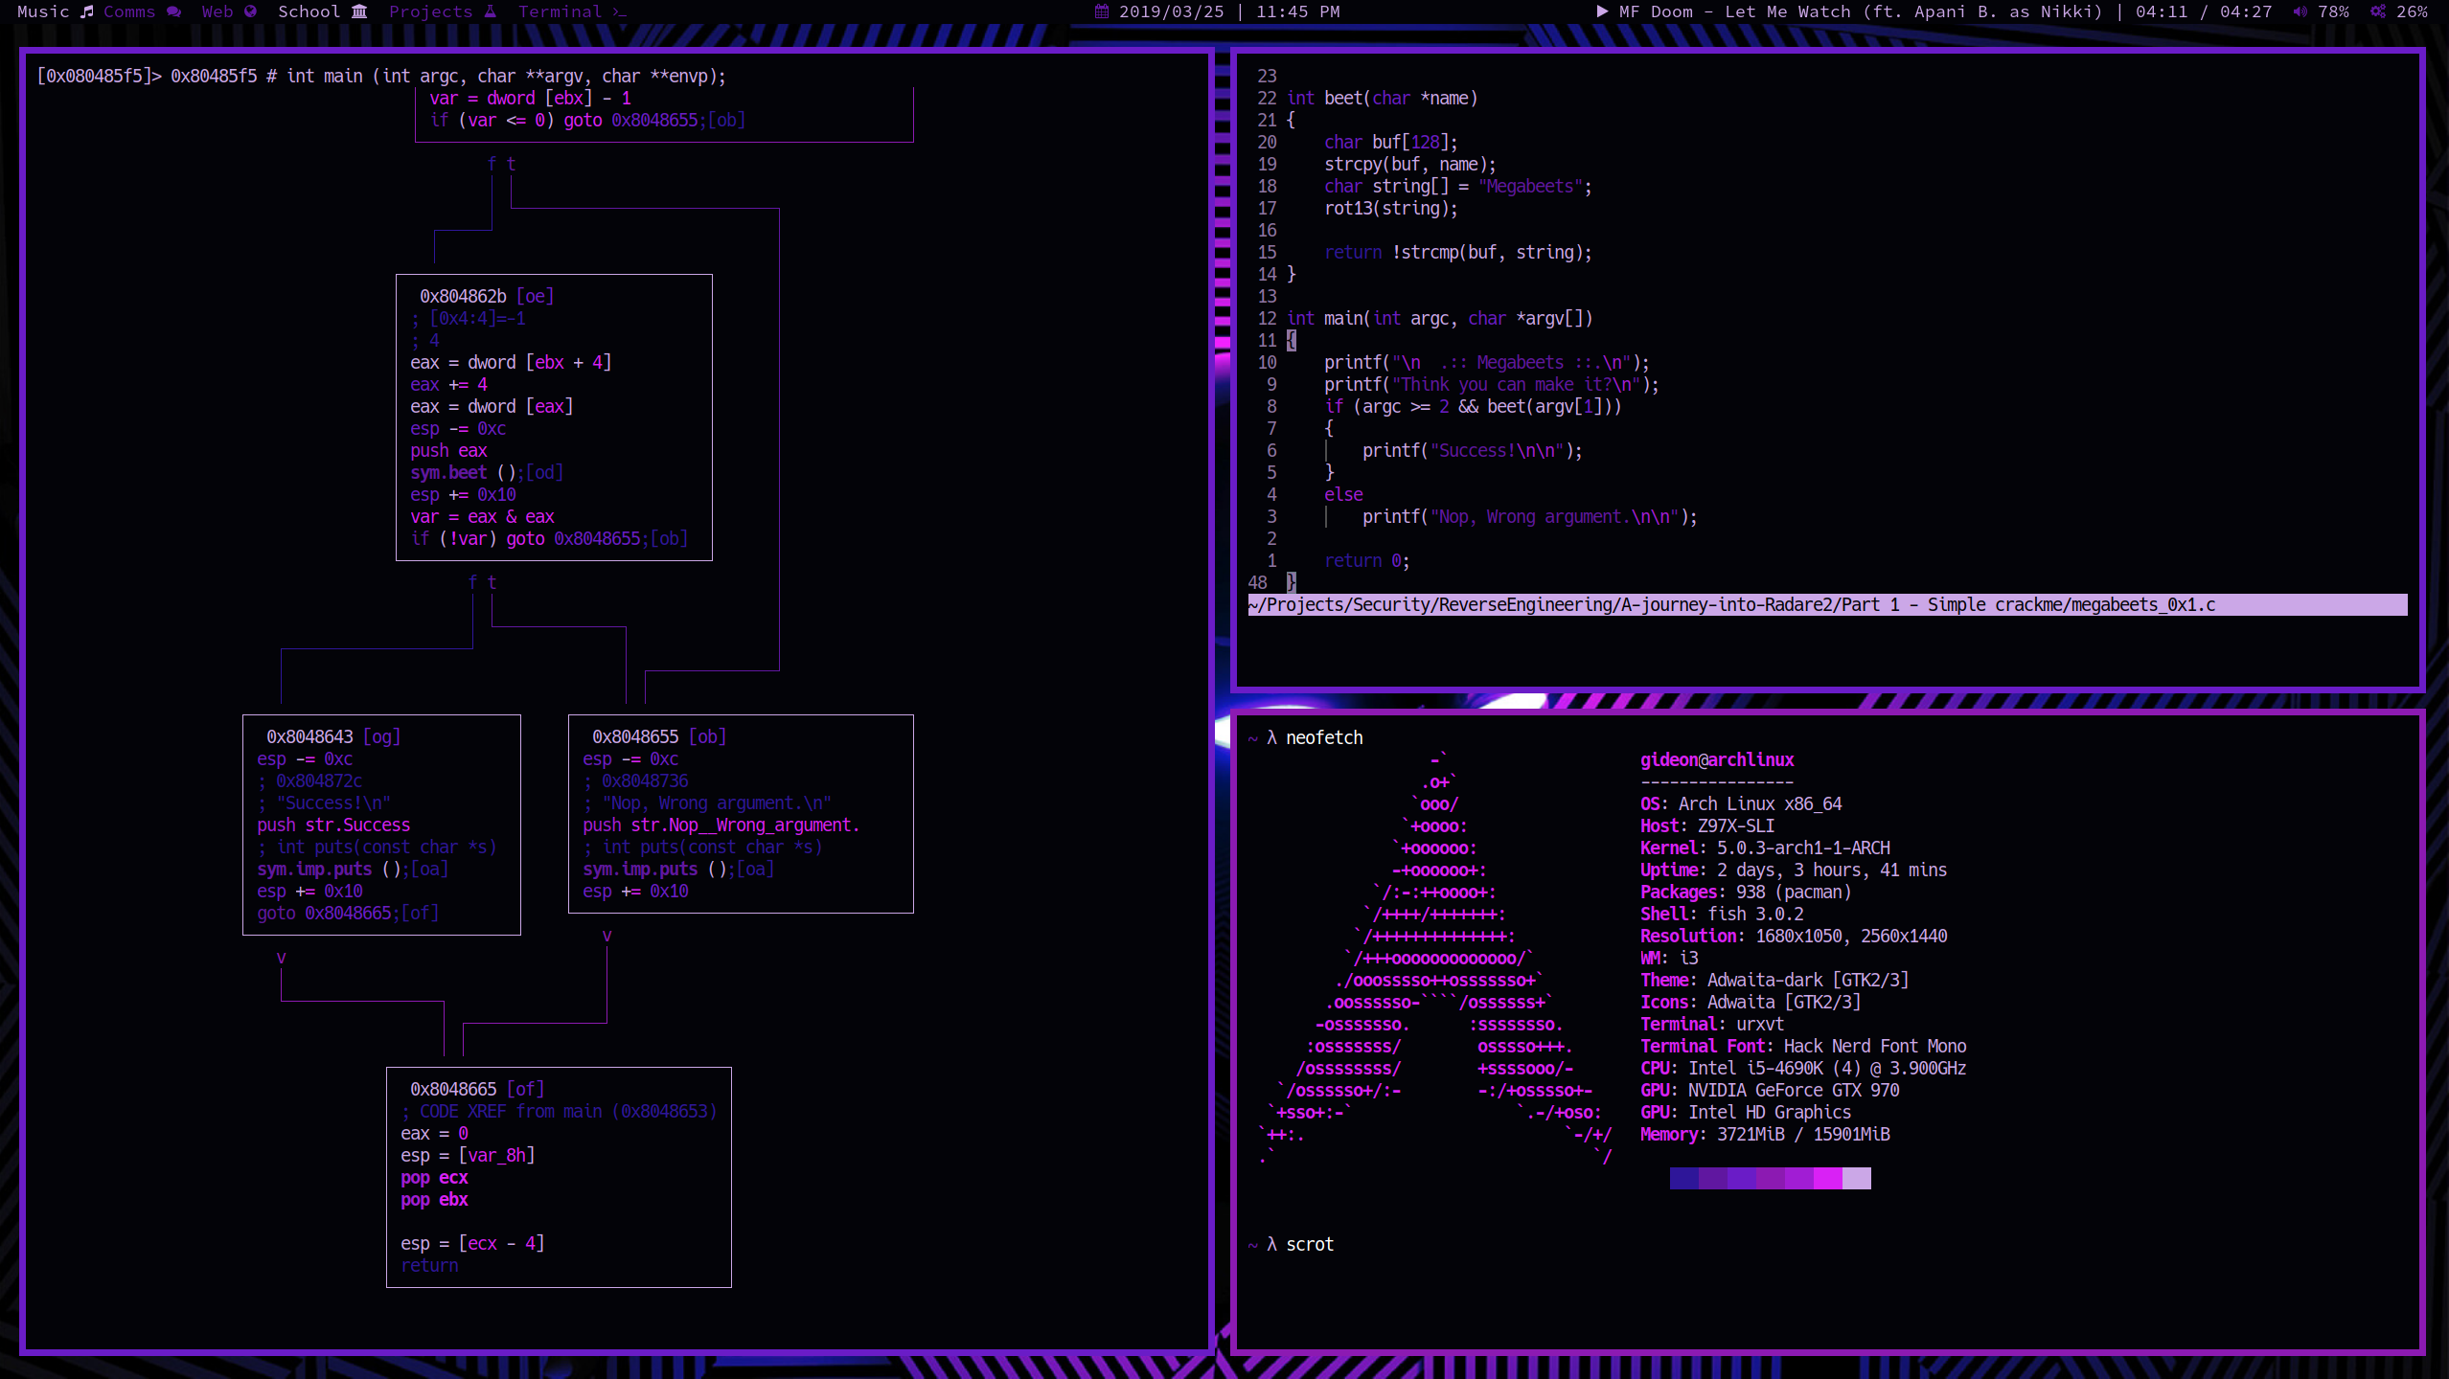
Task: Click the calendar icon in the bar
Action: tap(1102, 11)
